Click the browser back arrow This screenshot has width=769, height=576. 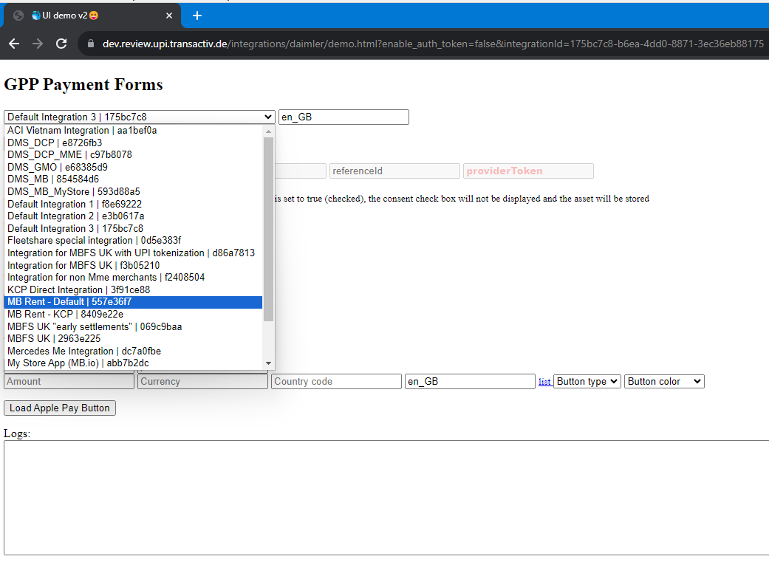[x=14, y=44]
